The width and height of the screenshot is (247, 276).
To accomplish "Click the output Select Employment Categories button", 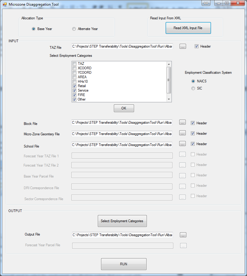I will [122, 221].
